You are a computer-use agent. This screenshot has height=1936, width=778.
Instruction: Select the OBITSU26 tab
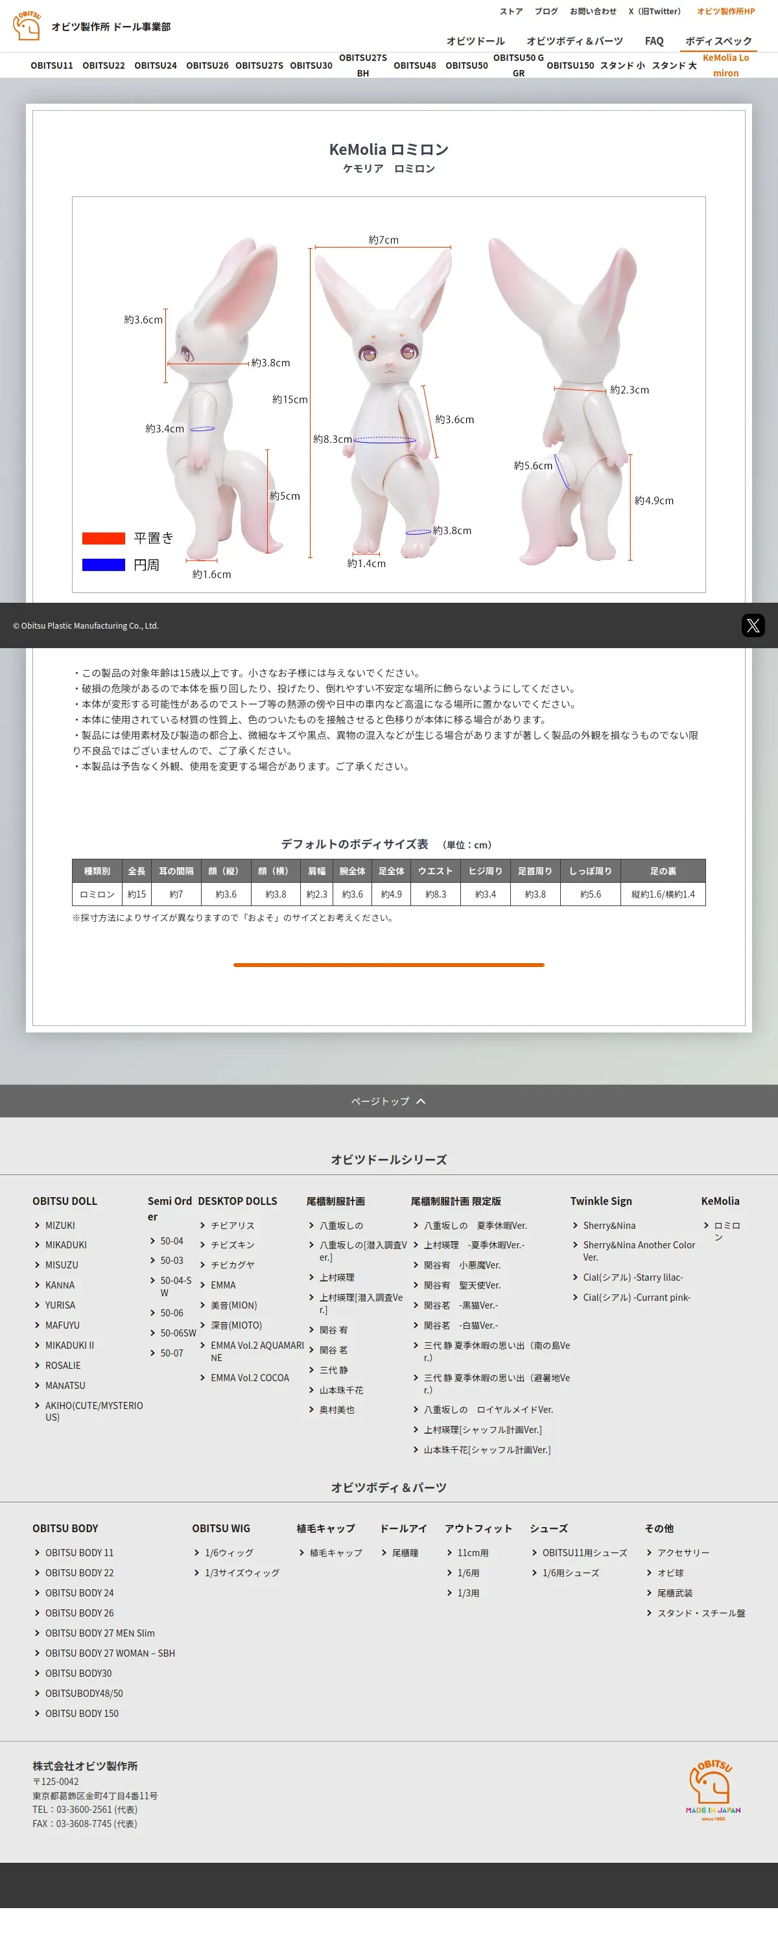pyautogui.click(x=207, y=65)
